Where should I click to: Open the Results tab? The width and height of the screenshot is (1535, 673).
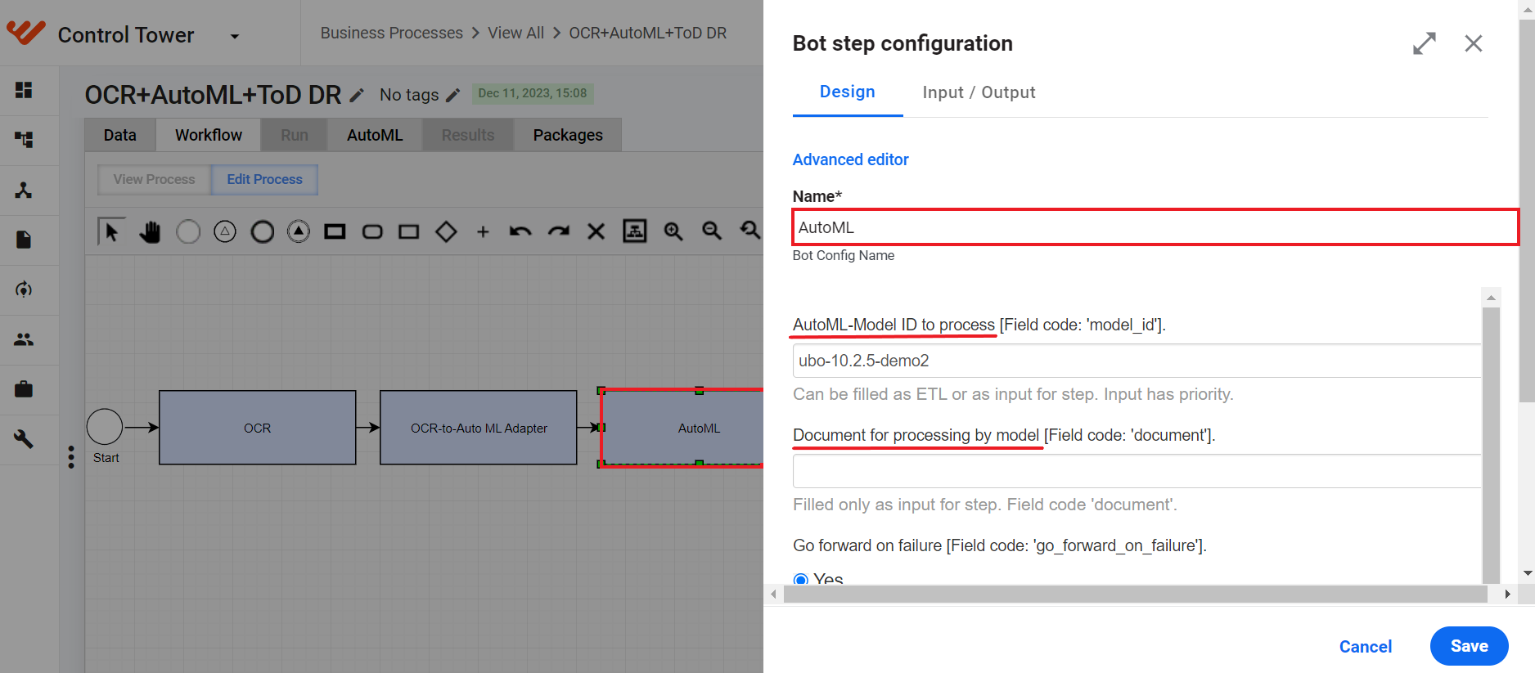tap(468, 135)
